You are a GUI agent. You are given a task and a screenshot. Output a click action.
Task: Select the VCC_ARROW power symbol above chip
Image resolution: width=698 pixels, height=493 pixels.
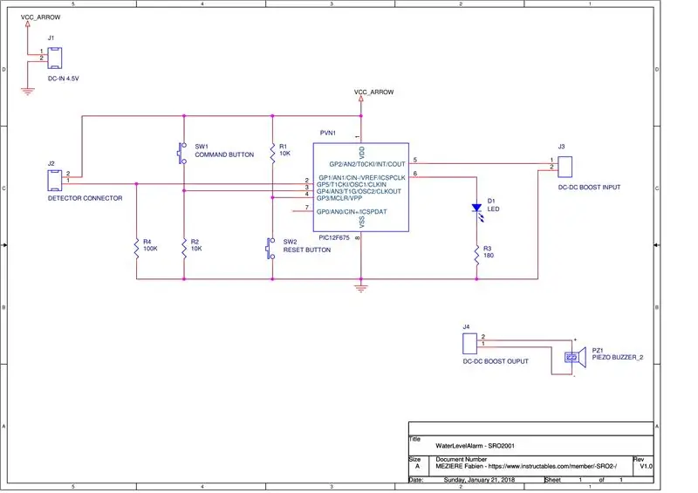(361, 99)
